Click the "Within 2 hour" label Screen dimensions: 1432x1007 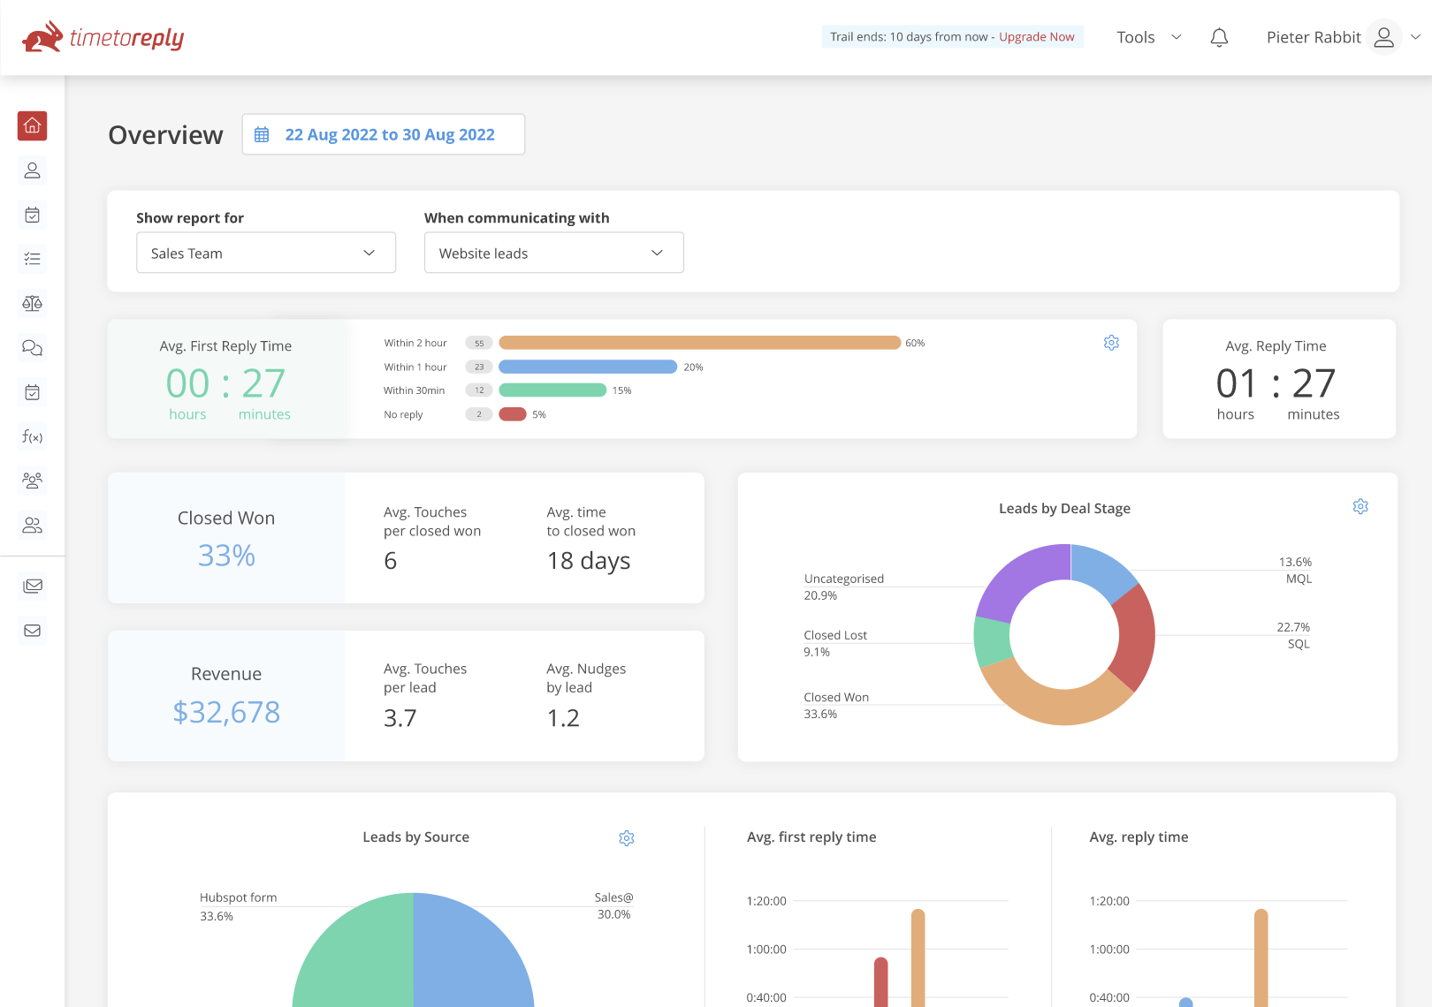pyautogui.click(x=415, y=343)
